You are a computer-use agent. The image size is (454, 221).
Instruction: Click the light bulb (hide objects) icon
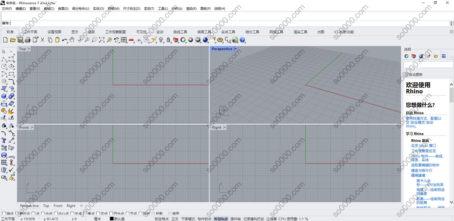[x=161, y=40]
